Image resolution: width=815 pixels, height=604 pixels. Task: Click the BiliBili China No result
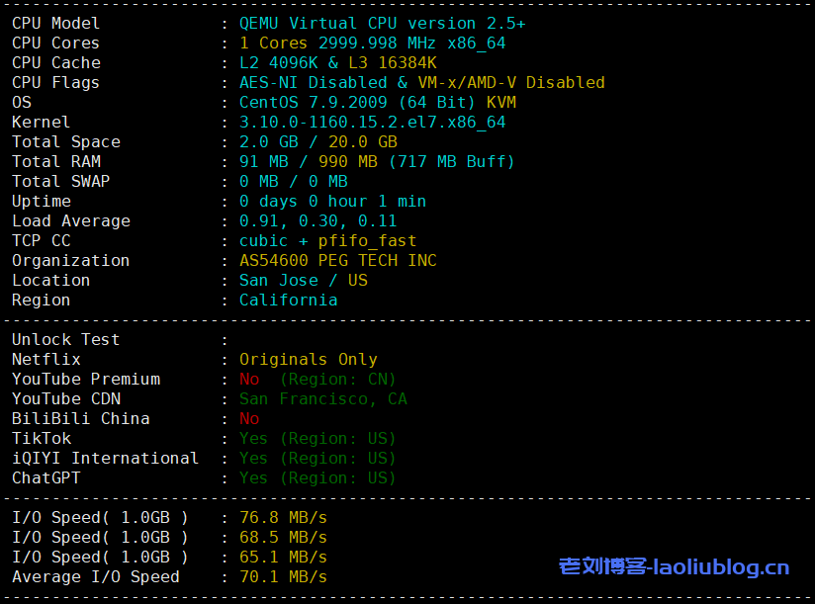pos(249,418)
